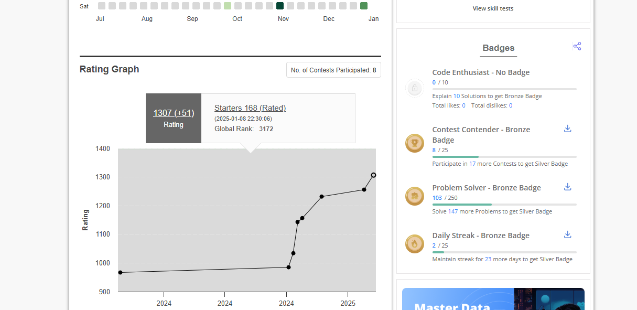Click the Code Enthusiast - No Badge title
Viewport: 637px width, 310px height.
pyautogui.click(x=481, y=72)
